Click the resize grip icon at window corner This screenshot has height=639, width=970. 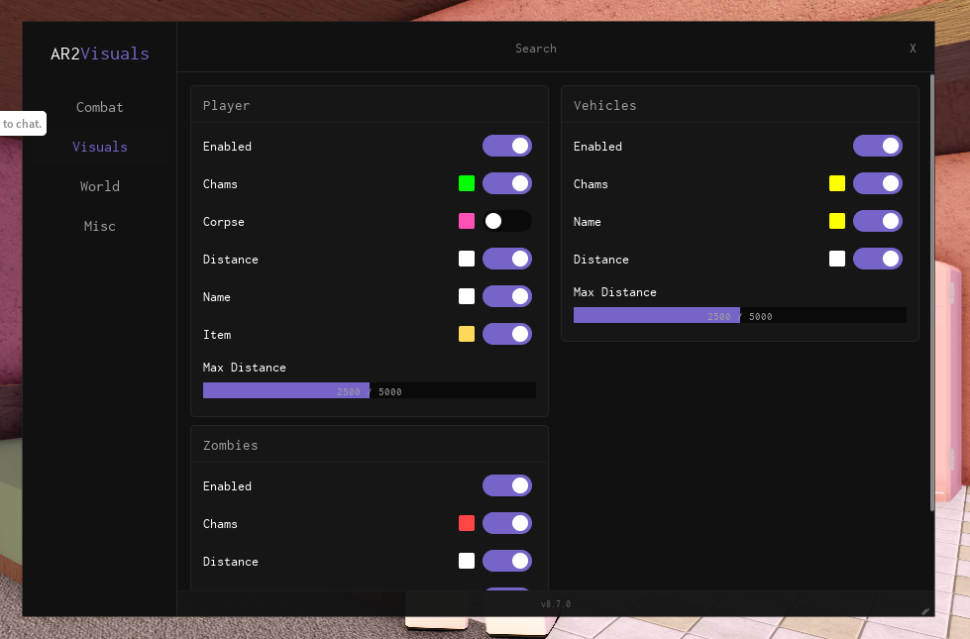[x=925, y=611]
